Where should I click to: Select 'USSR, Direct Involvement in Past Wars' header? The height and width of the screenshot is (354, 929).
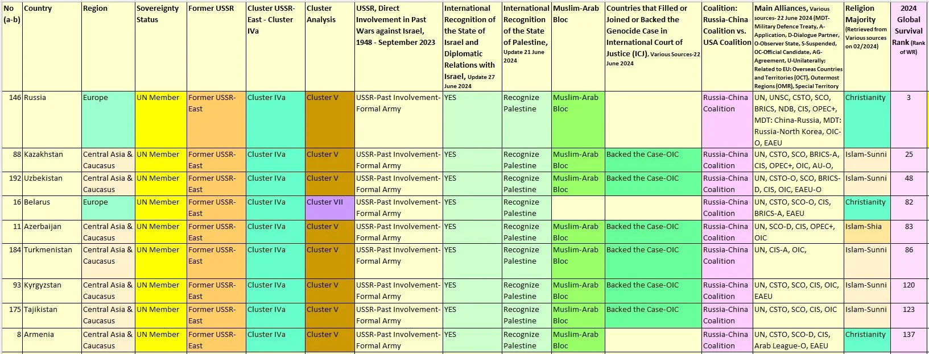coord(399,46)
